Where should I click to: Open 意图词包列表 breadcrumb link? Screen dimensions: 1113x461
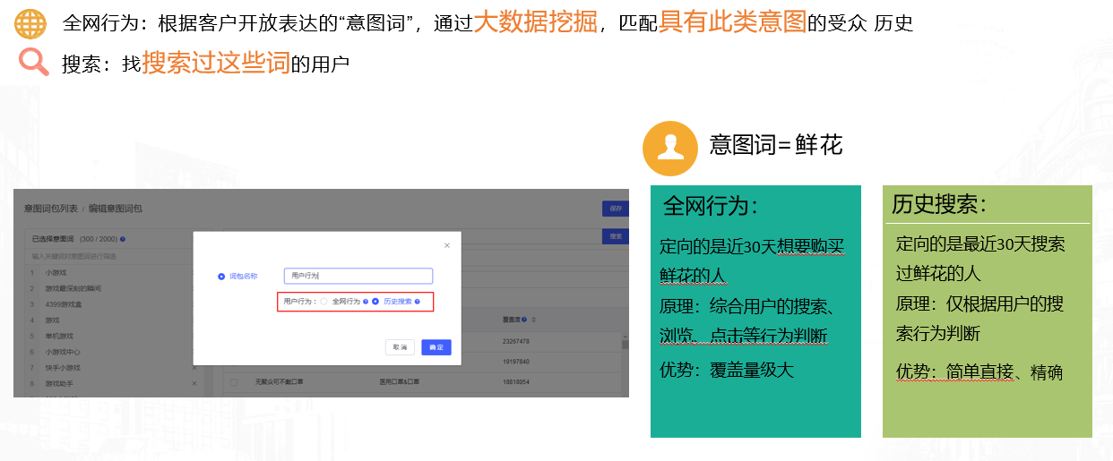click(x=51, y=209)
